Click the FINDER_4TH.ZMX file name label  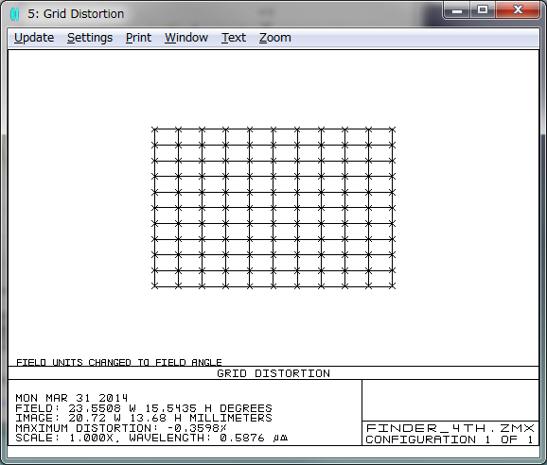[x=450, y=428]
